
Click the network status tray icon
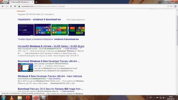pyautogui.click(x=160, y=98)
